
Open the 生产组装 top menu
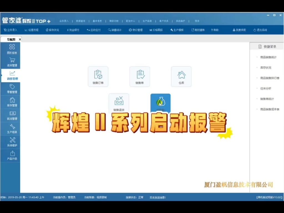pos(147,21)
